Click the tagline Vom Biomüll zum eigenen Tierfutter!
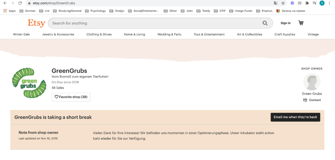The width and height of the screenshot is (335, 160). (x=80, y=77)
